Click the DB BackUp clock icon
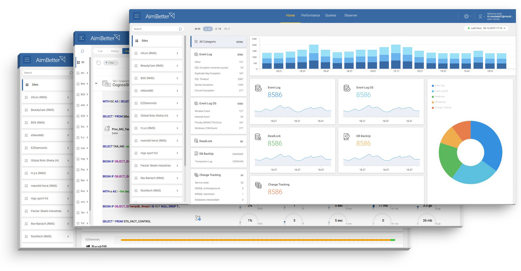This screenshot has width=521, height=271. (x=347, y=136)
